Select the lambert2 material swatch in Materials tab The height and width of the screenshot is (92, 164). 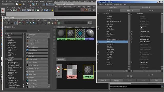[71, 34]
